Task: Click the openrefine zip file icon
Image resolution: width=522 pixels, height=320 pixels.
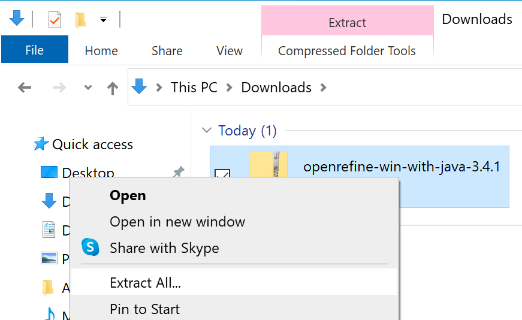Action: point(269,164)
